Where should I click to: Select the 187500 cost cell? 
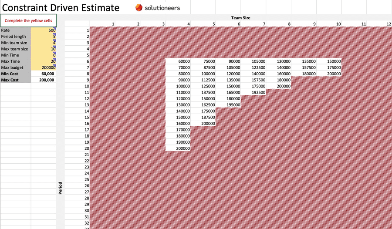click(203, 117)
